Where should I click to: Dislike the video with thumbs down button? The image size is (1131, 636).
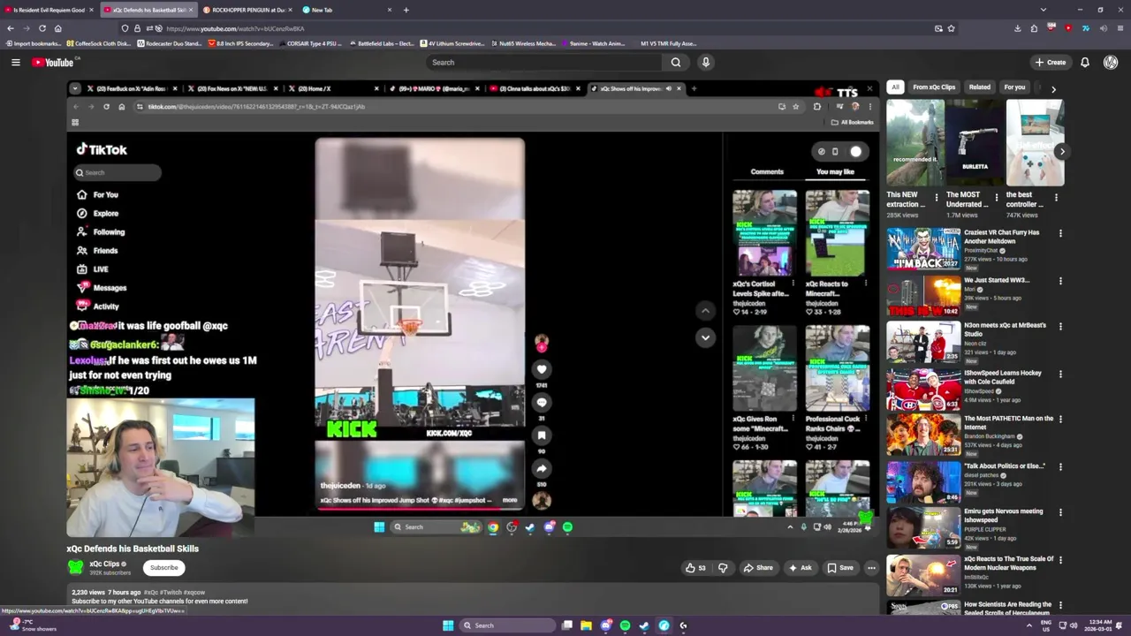point(723,568)
